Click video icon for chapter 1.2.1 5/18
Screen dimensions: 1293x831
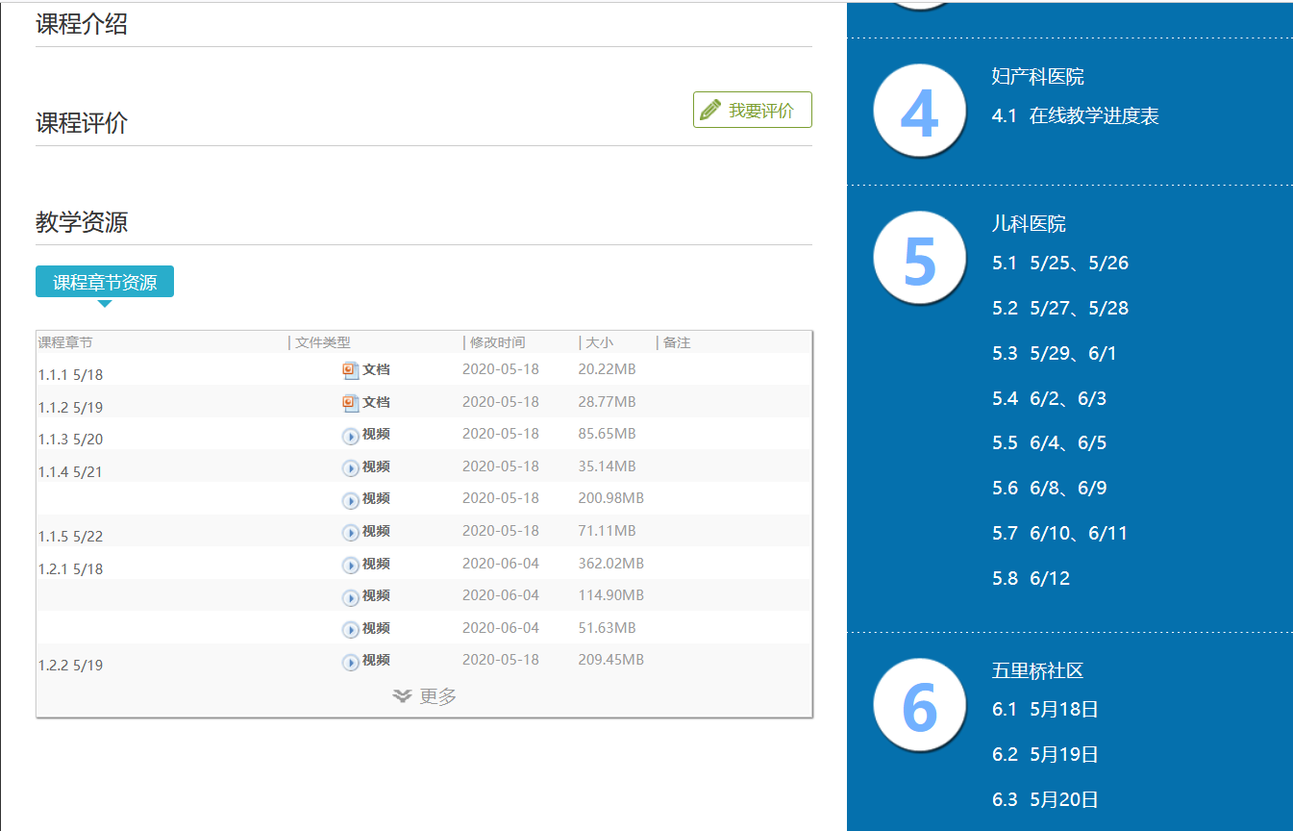[x=351, y=565]
